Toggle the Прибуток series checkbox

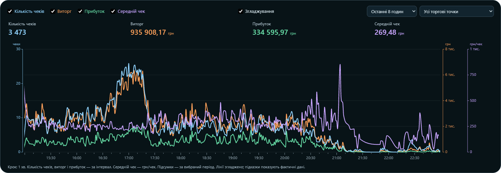(80, 11)
